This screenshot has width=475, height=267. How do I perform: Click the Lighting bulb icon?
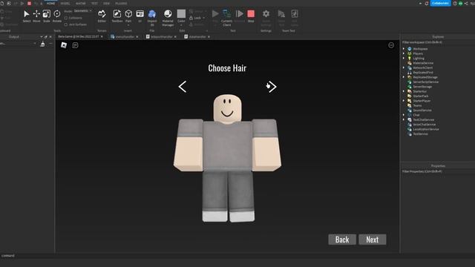pyautogui.click(x=410, y=58)
